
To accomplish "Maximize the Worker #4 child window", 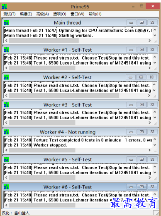I will (141, 132).
